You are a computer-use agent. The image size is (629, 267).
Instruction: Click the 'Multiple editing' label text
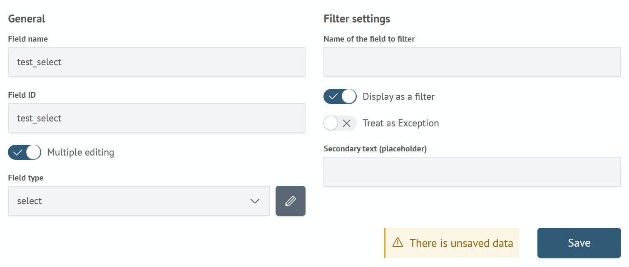(x=81, y=152)
